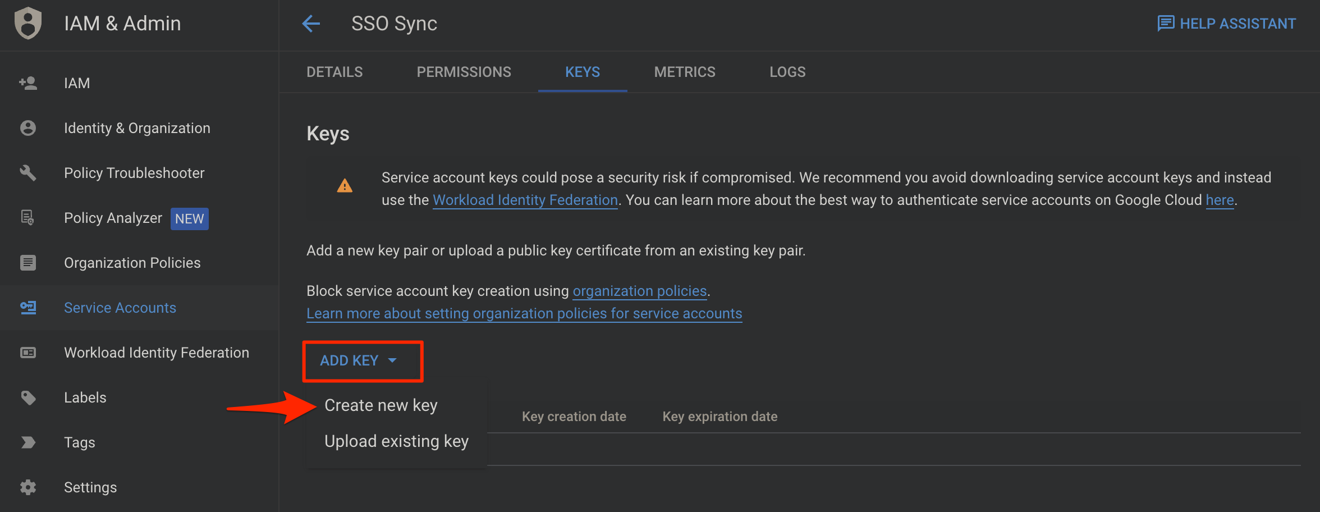Switch to the DETAILS tab

click(334, 72)
